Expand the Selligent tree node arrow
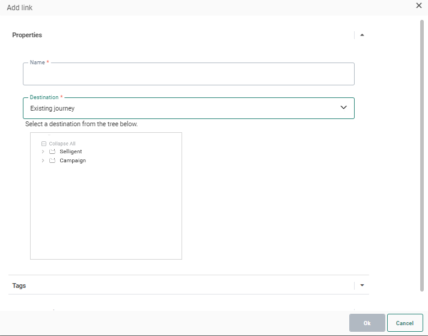Image resolution: width=428 pixels, height=336 pixels. point(43,152)
